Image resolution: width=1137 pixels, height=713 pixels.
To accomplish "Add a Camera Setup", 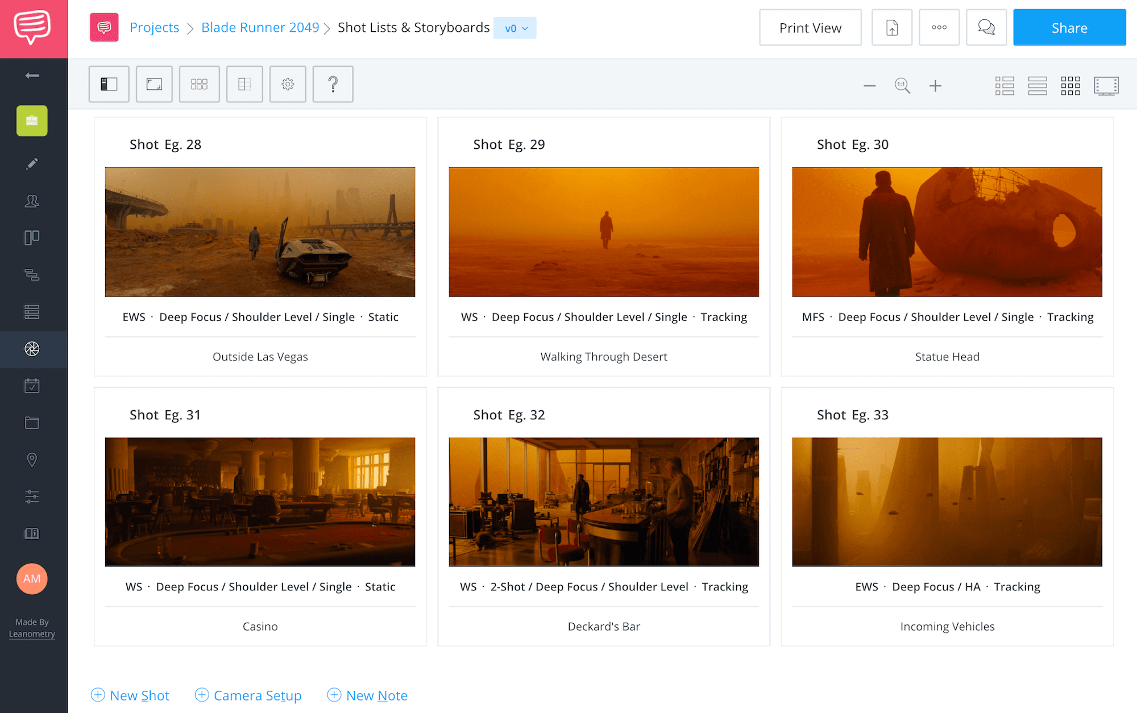I will point(248,695).
